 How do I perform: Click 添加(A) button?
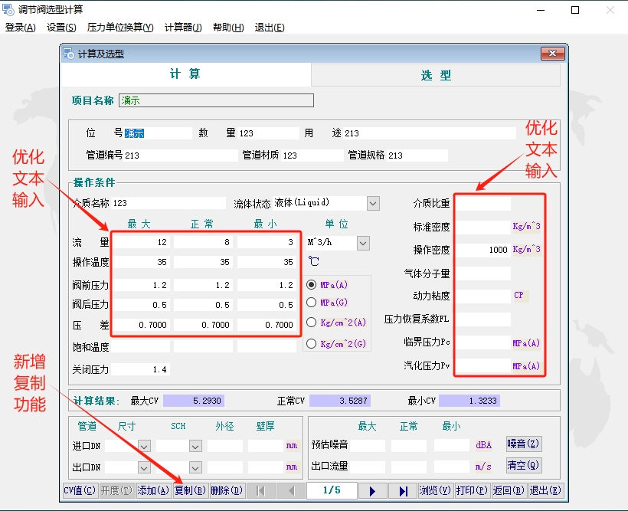[x=153, y=490]
